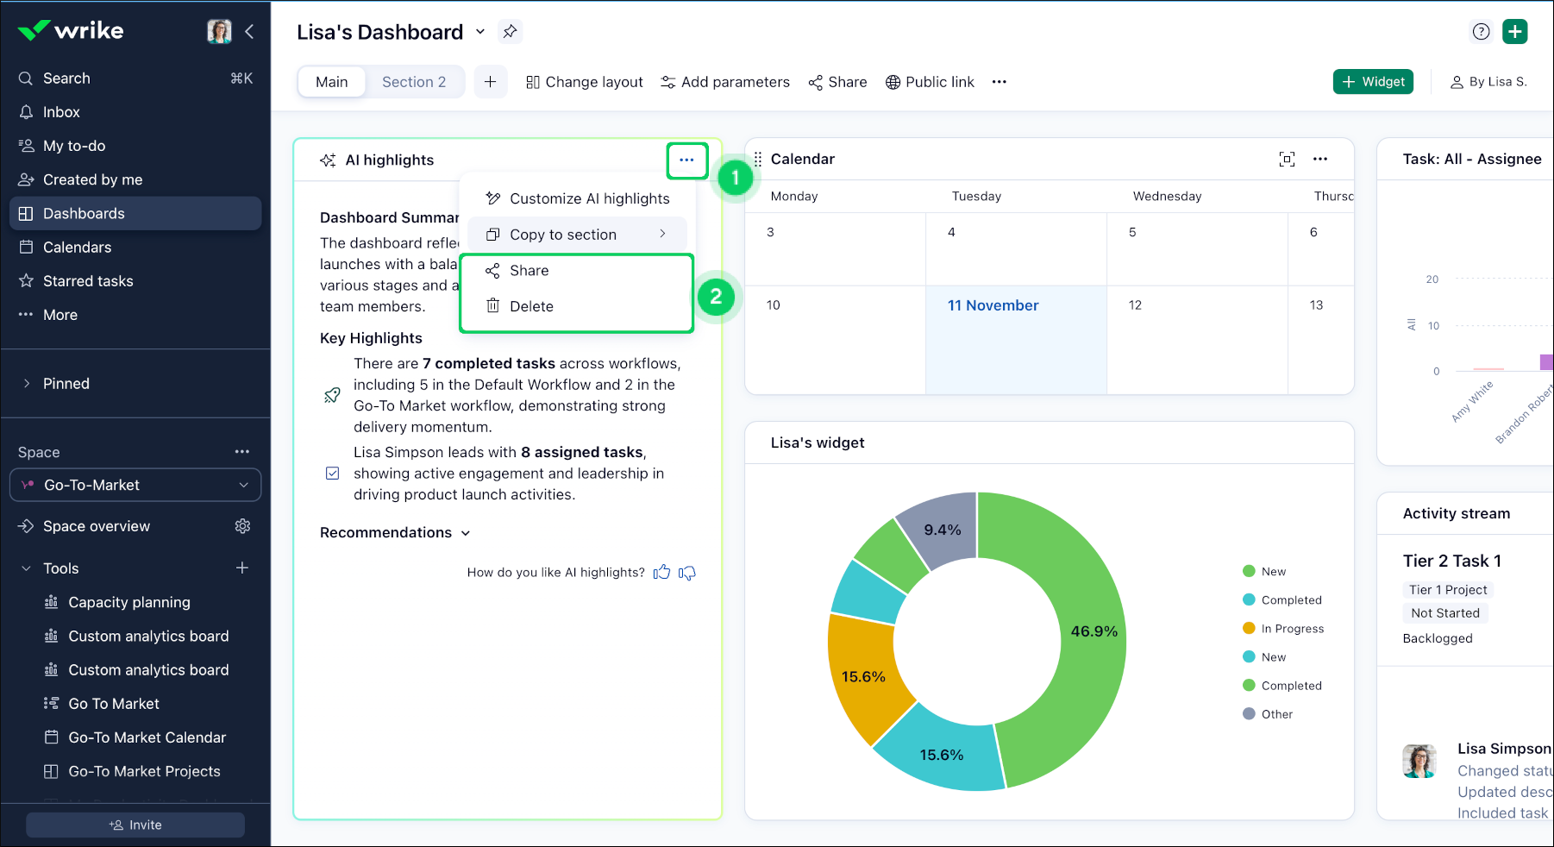Add new tool with plus icon

242,568
